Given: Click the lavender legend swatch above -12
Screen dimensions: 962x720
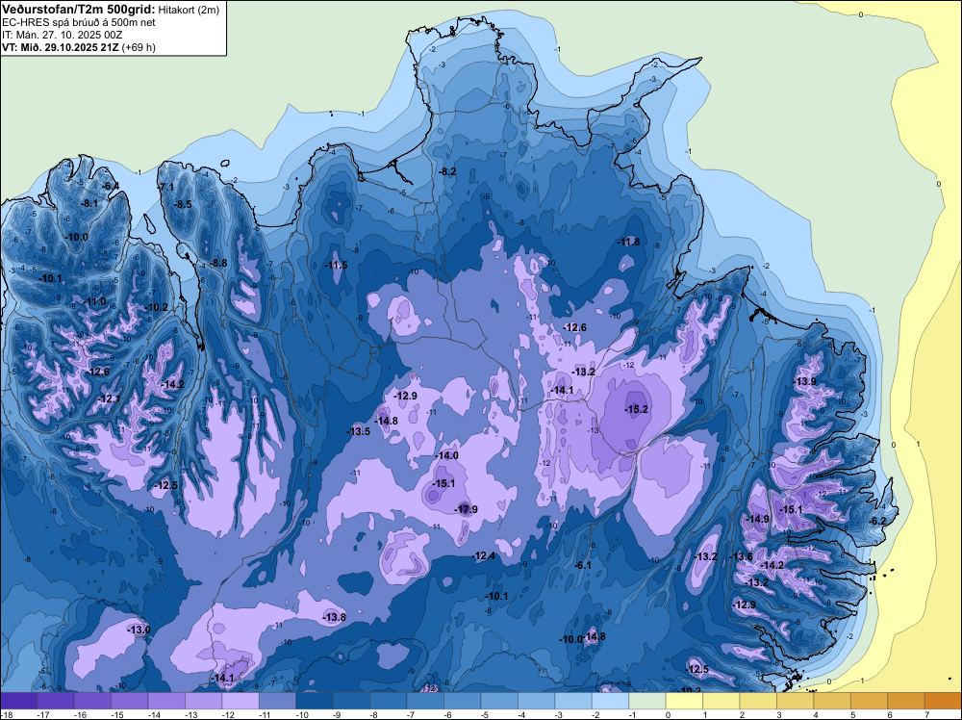Looking at the screenshot, I should [240, 701].
